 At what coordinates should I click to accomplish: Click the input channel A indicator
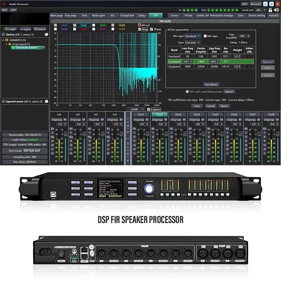click(184, 10)
